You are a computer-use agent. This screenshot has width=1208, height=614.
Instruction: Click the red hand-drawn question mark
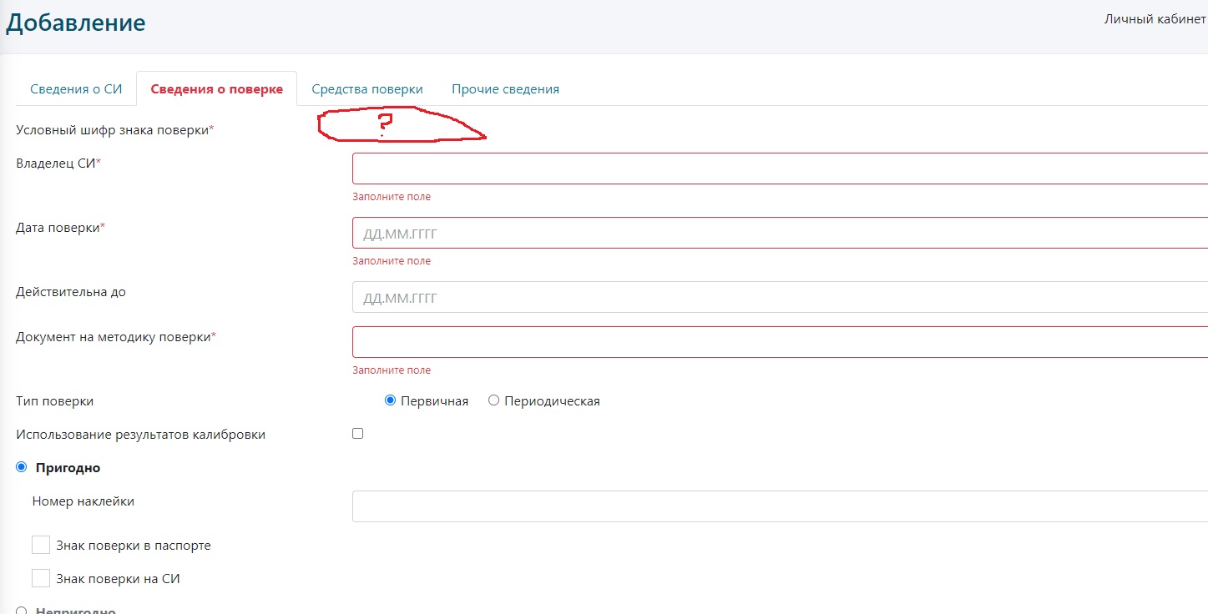tap(385, 123)
